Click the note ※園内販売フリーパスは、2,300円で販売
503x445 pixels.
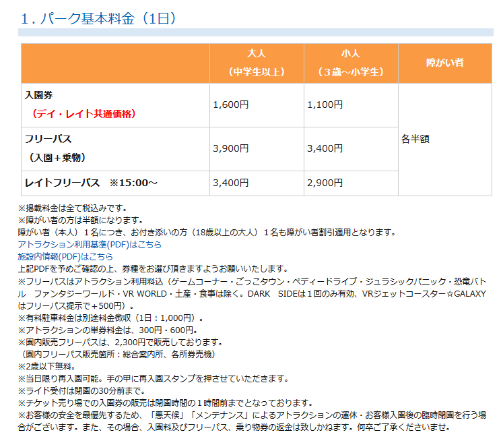[121, 343]
